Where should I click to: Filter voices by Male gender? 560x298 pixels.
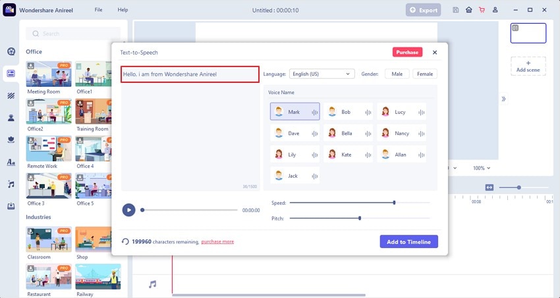point(397,74)
